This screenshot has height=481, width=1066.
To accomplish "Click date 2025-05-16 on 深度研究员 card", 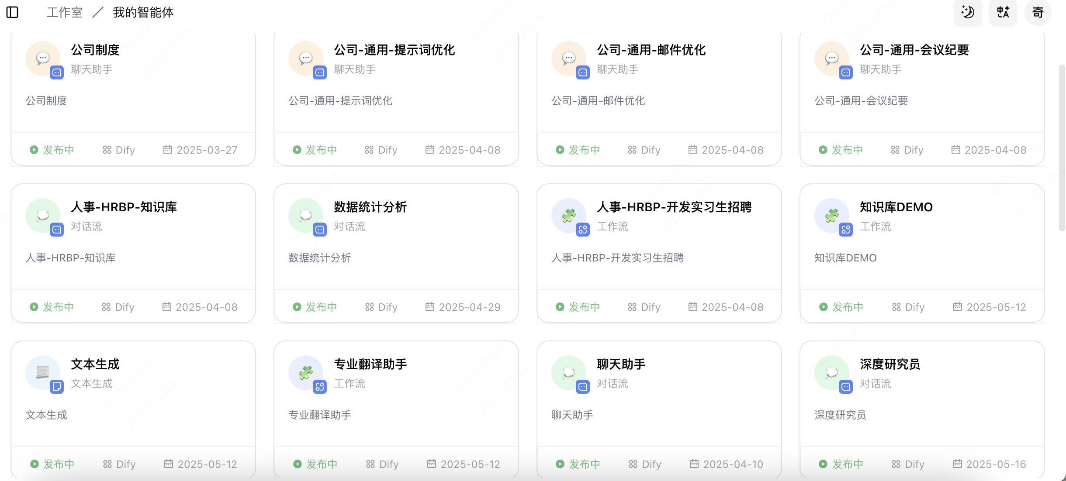I will click(990, 464).
